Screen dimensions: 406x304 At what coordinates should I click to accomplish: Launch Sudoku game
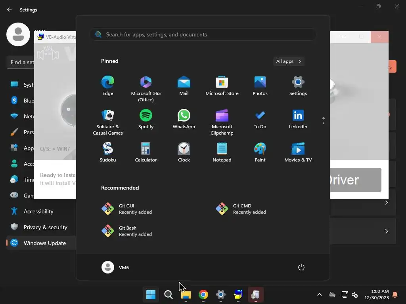[108, 152]
